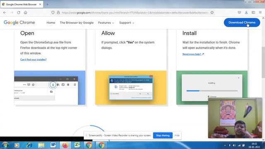Click the page vertical scrollbar thumb
Image resolution: width=265 pixels, height=149 pixels.
click(x=263, y=62)
